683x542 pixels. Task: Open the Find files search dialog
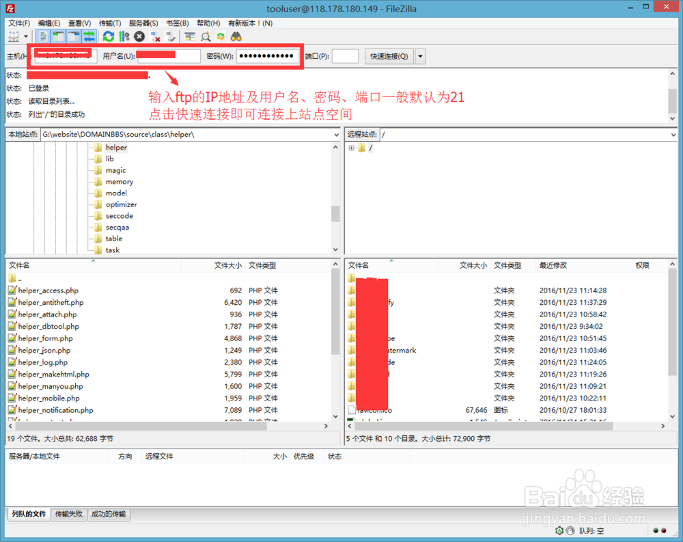(x=236, y=36)
